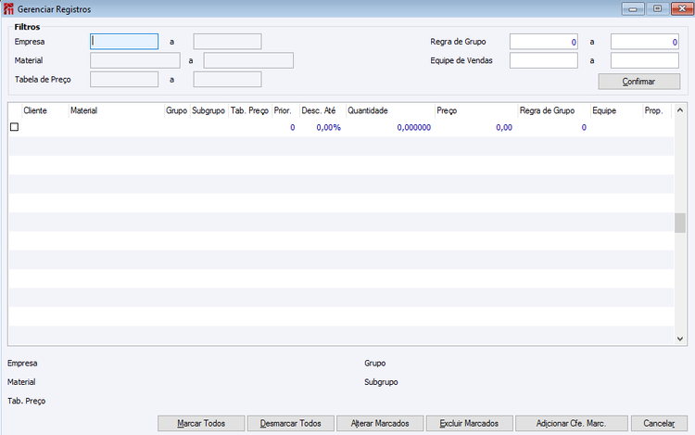Tick the checkbox in the first table row
This screenshot has height=435, width=695.
[x=14, y=127]
